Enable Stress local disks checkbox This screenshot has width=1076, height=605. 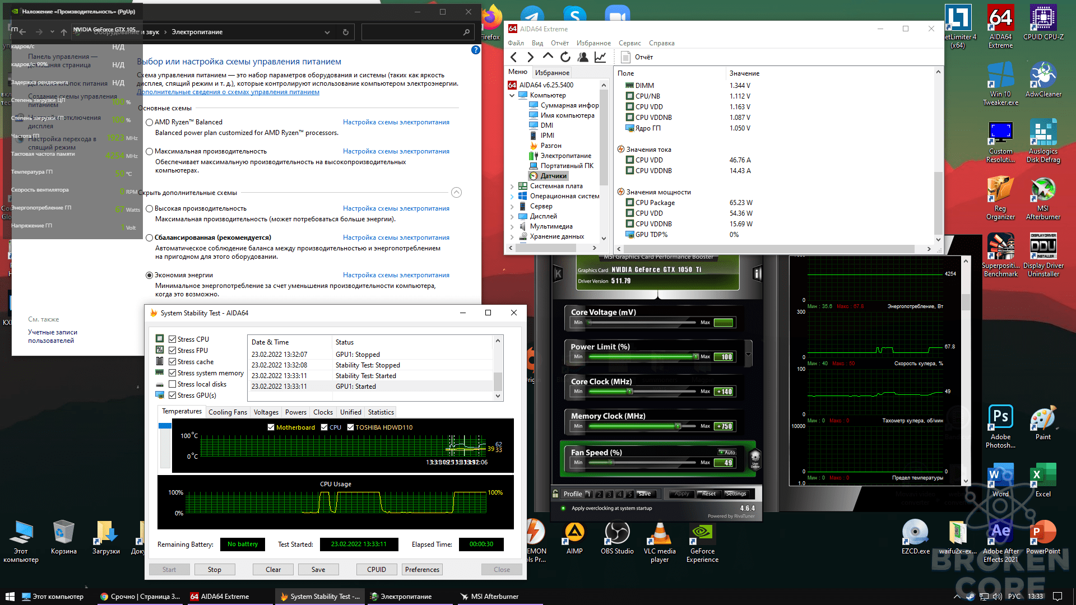click(172, 384)
